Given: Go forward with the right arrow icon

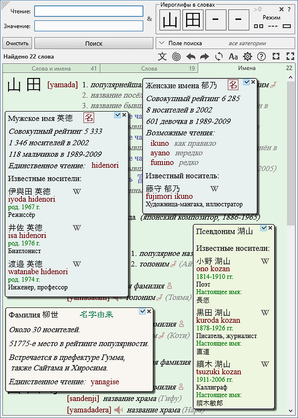Looking at the screenshot, I should [x=205, y=57].
